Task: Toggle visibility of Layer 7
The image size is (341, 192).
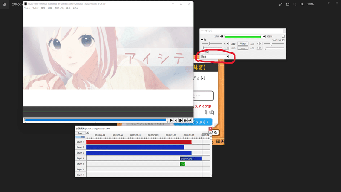Action: point(81,175)
